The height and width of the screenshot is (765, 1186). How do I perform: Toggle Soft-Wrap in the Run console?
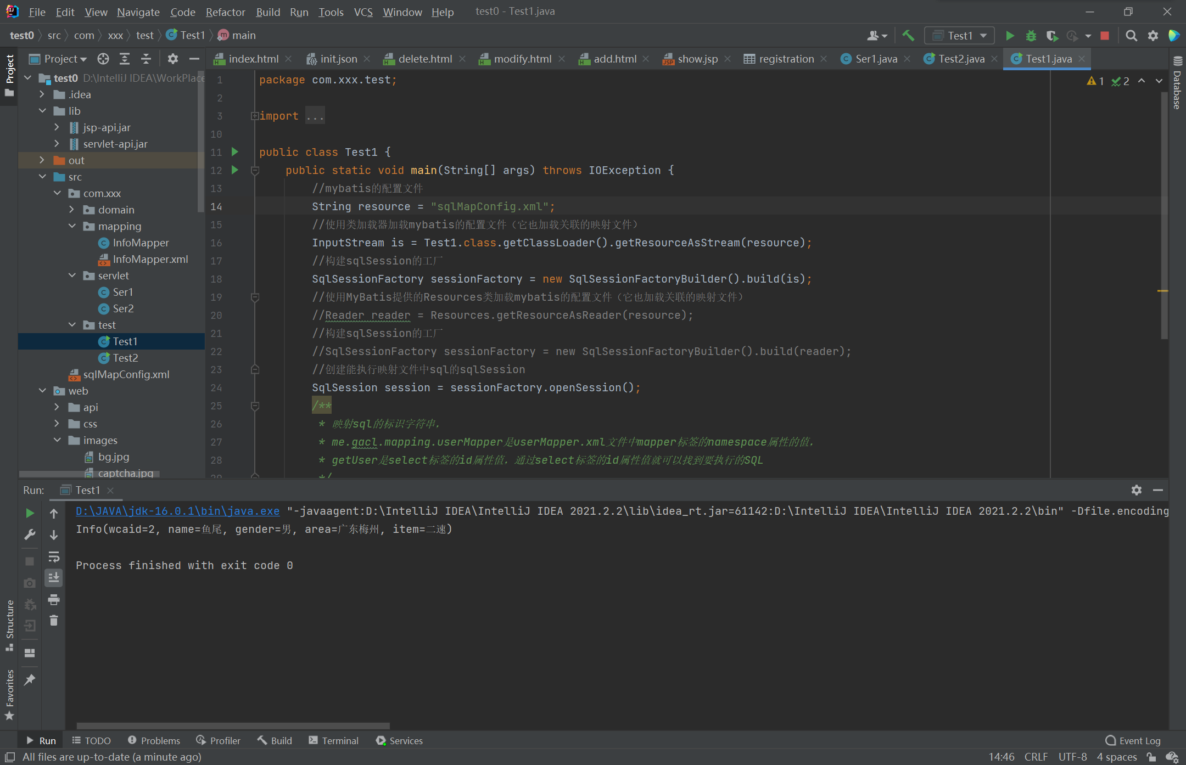(54, 557)
